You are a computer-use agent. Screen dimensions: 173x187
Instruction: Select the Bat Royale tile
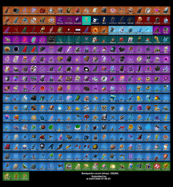157,118
